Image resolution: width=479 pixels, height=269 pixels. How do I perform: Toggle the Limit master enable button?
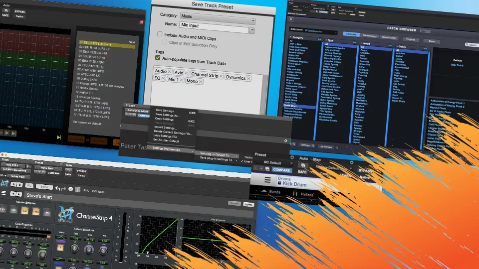pyautogui.click(x=47, y=213)
